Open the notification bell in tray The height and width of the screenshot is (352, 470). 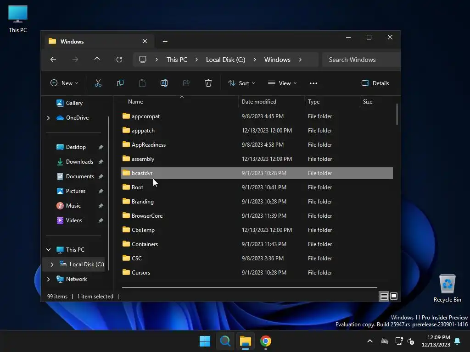point(458,341)
